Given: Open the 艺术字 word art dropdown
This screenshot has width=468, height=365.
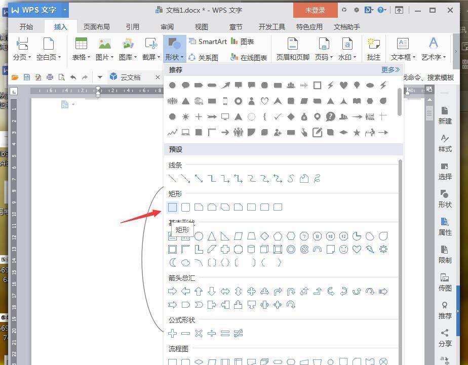Looking at the screenshot, I should 434,49.
